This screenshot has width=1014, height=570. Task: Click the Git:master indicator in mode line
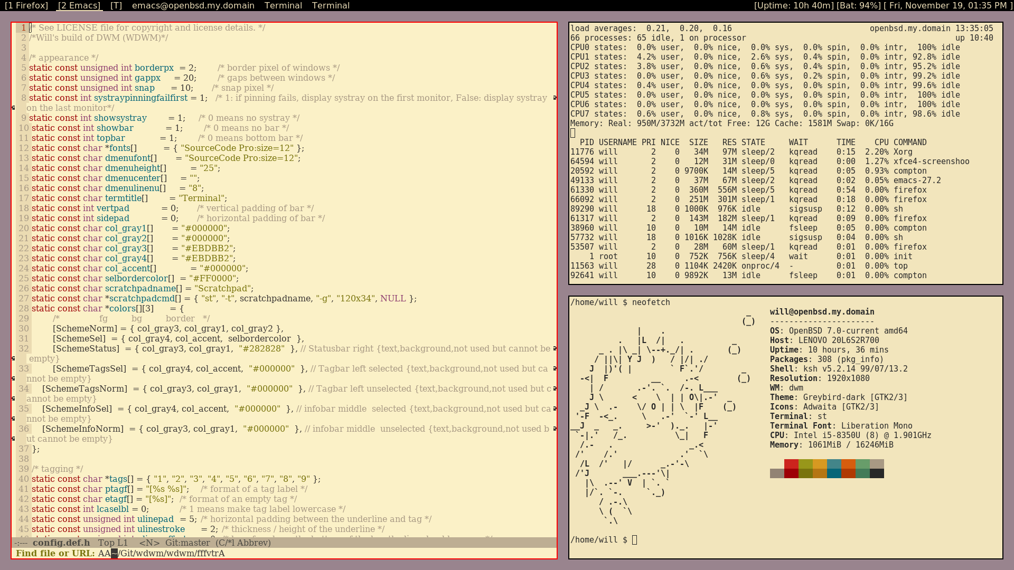coord(187,543)
